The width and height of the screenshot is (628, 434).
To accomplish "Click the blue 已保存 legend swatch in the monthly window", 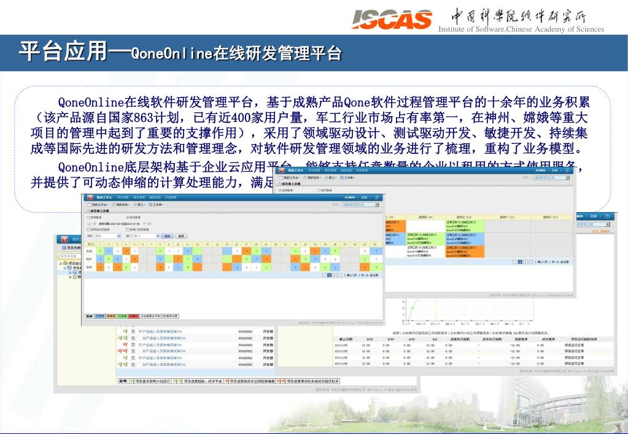I will tap(100, 316).
